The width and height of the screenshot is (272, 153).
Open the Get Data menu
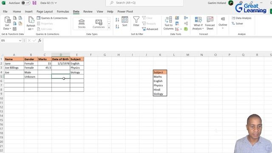pyautogui.click(x=7, y=23)
